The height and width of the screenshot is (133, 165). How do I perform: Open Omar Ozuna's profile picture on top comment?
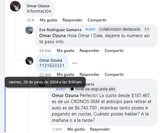[x=15, y=6]
